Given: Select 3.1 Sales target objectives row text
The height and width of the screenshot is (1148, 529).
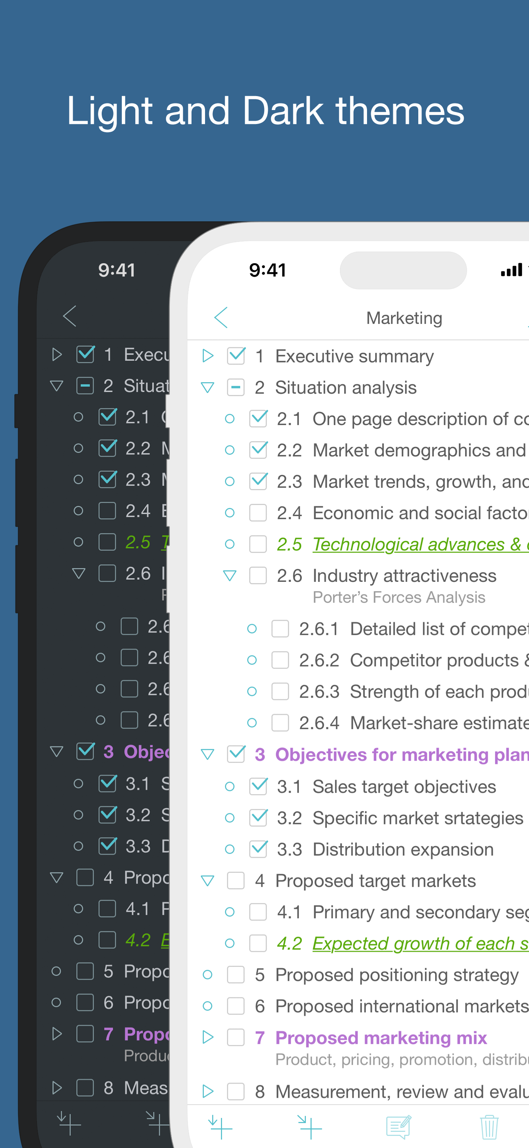Looking at the screenshot, I should (404, 787).
